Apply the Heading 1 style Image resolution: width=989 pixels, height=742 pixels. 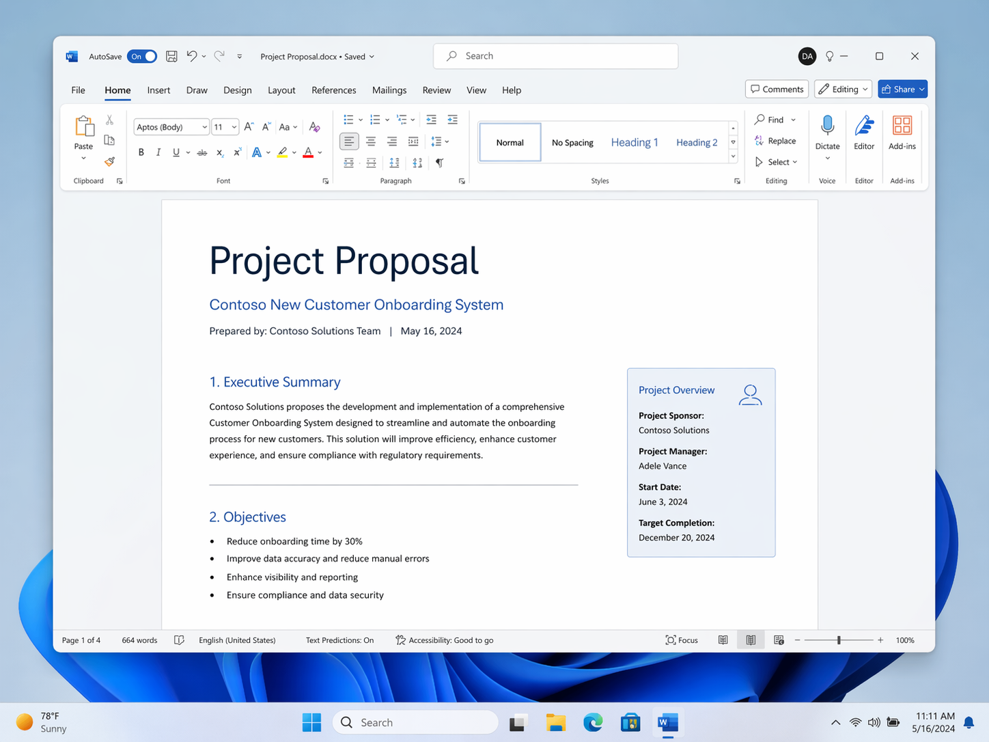click(635, 142)
